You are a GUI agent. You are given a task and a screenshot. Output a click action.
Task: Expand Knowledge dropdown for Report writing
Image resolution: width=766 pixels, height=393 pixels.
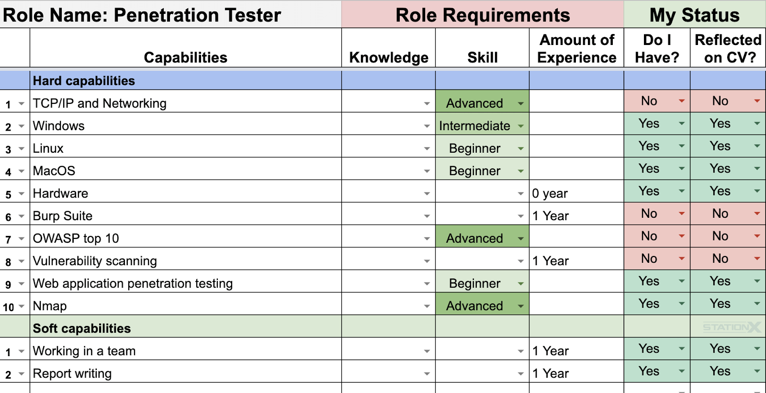coord(427,374)
